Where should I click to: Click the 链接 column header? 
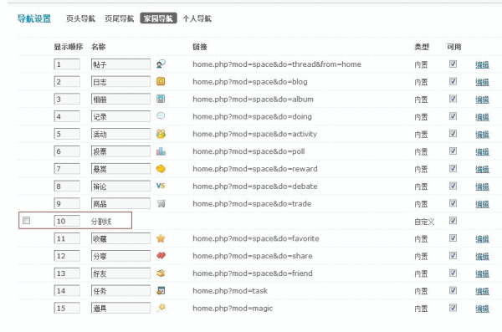coord(200,47)
